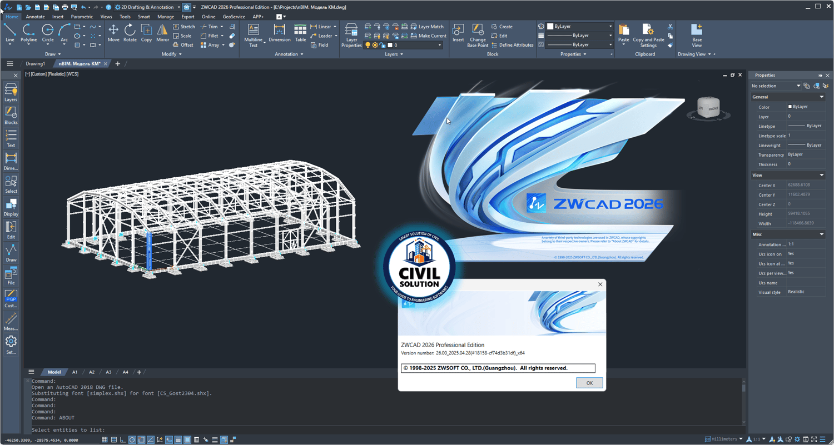The width and height of the screenshot is (834, 445).
Task: Click the Layer Match button
Action: click(427, 27)
